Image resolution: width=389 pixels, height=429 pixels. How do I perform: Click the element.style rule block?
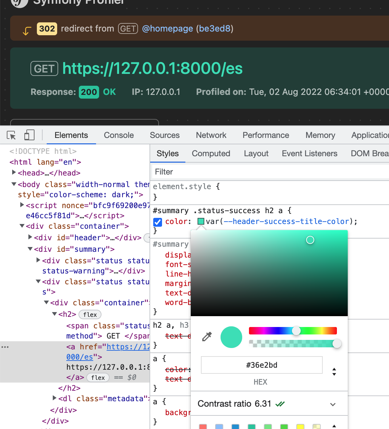pyautogui.click(x=269, y=191)
